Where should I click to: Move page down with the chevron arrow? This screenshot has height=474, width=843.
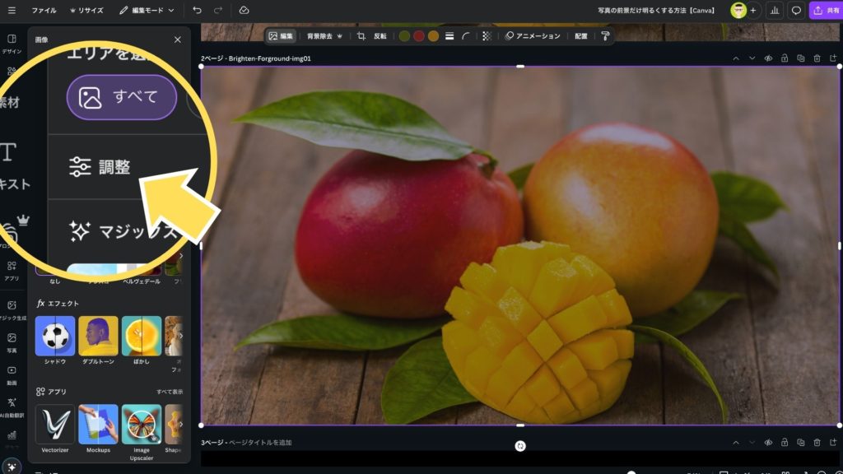tap(752, 58)
